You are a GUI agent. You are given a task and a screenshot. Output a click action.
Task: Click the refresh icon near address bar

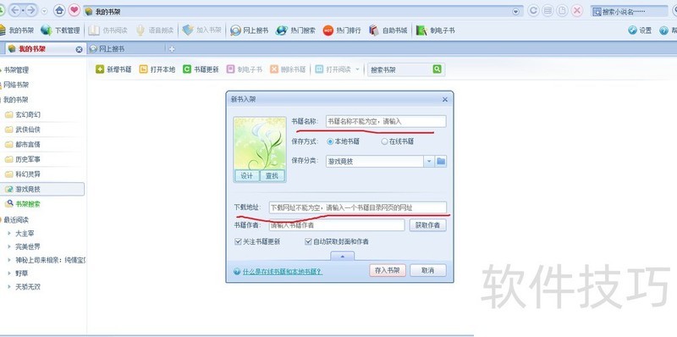[533, 11]
